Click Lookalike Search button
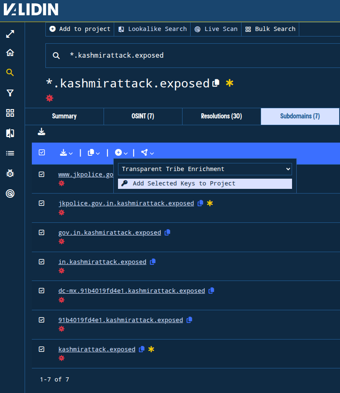Viewport: 340px width, 393px height. click(x=152, y=29)
